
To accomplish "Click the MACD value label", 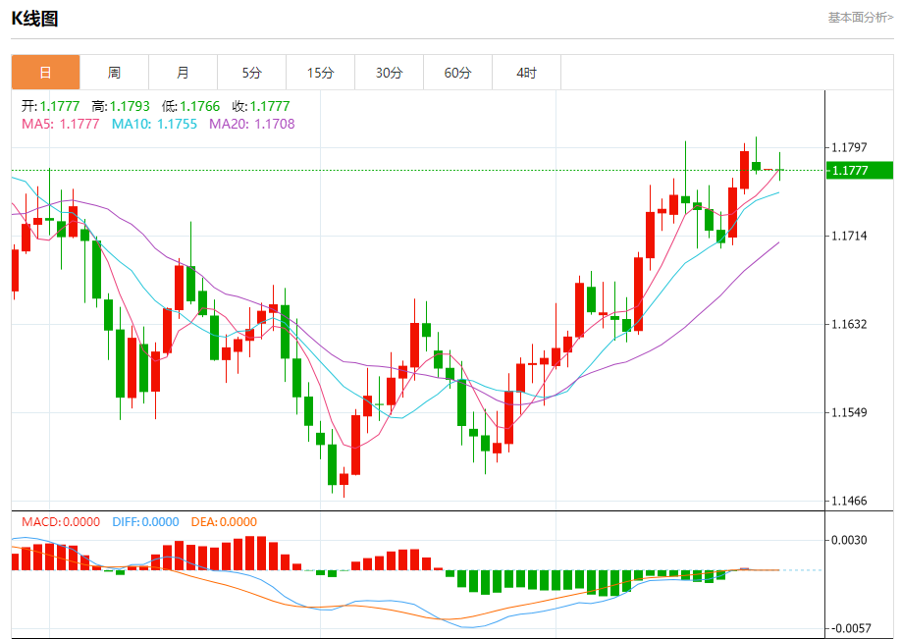I will (61, 522).
